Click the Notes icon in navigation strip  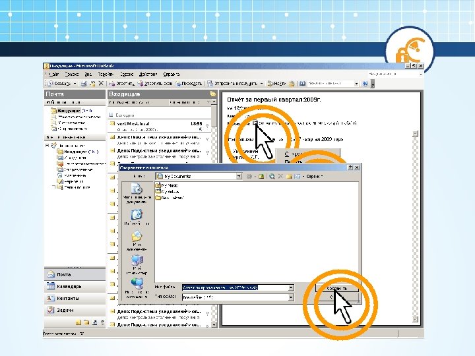pos(79,322)
